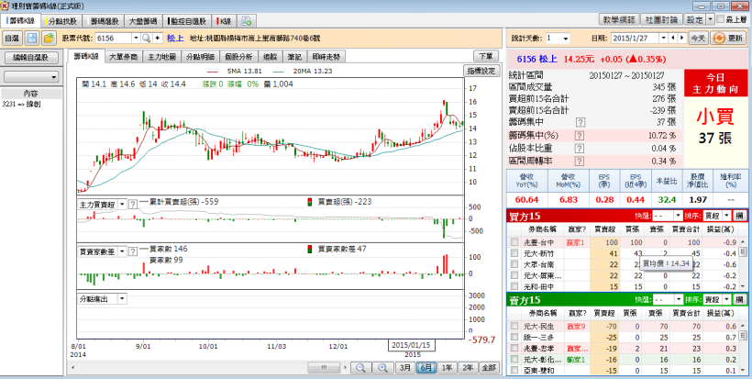Tick checkbox for 兆豐-台中 row
This screenshot has height=379, width=752.
click(x=514, y=242)
